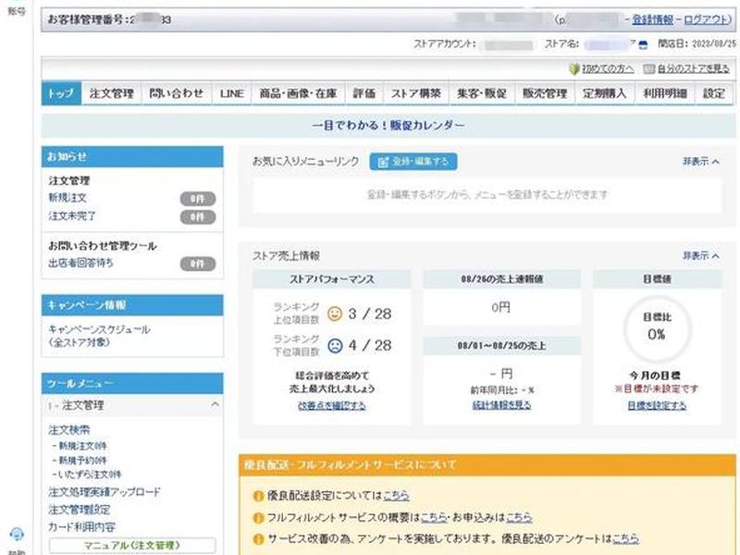Image resolution: width=740 pixels, height=555 pixels.
Task: Click the headset help icon at bottom left
Action: [17, 535]
